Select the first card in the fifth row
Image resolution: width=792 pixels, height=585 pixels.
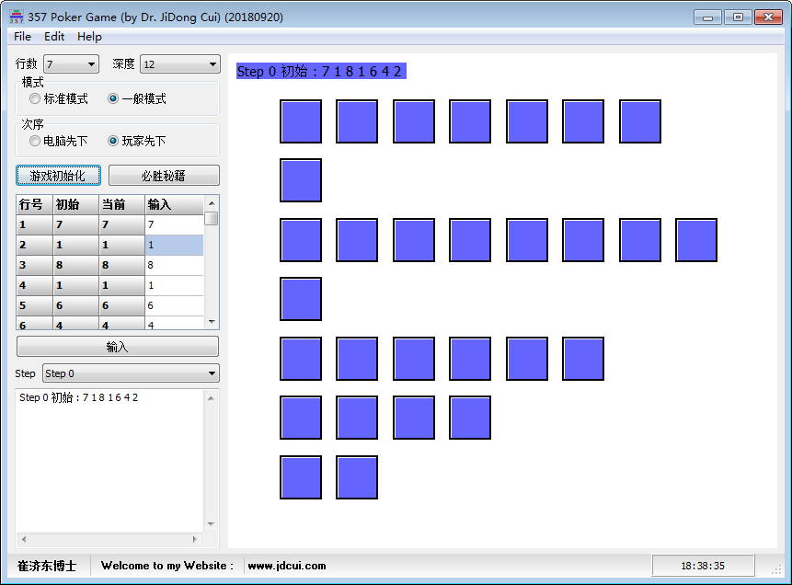(301, 359)
